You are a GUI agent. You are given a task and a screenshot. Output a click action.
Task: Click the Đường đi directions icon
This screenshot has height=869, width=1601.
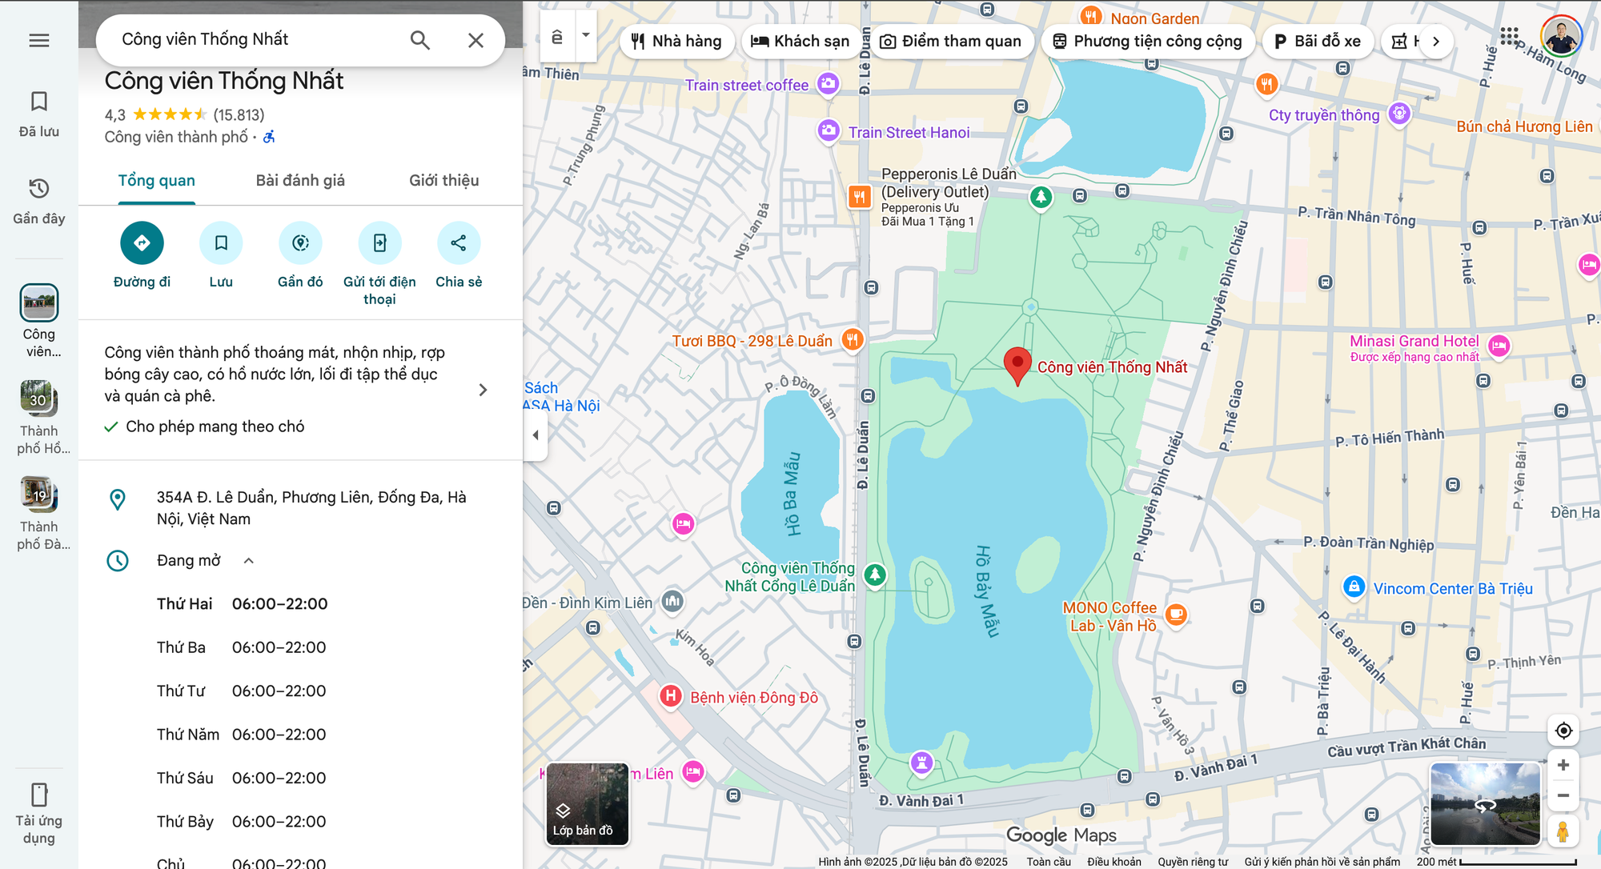point(142,243)
